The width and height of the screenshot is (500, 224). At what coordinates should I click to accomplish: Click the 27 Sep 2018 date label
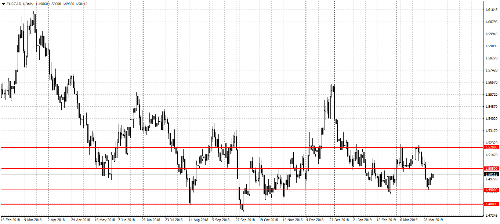tap(245, 220)
